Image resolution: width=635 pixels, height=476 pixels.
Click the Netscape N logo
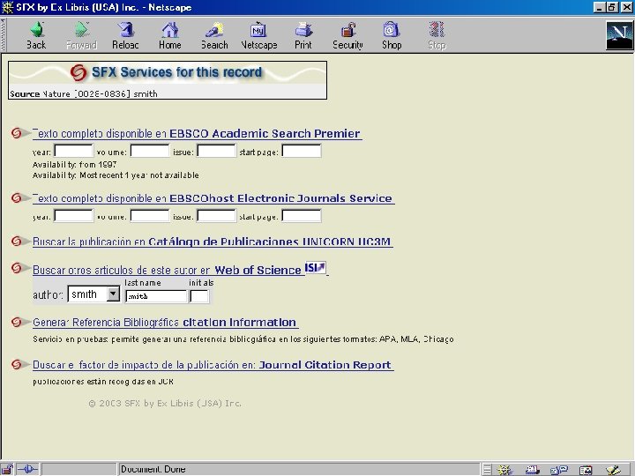[619, 35]
